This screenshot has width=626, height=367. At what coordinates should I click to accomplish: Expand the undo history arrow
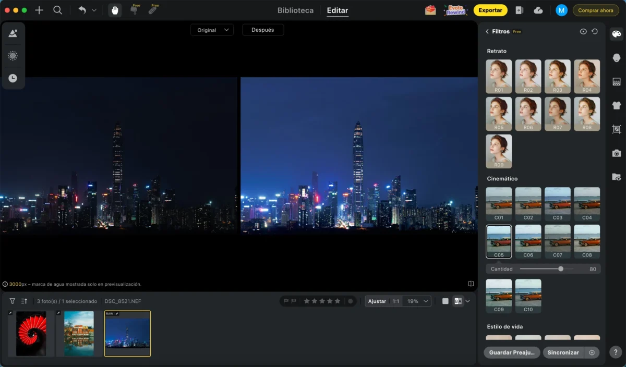pos(94,10)
